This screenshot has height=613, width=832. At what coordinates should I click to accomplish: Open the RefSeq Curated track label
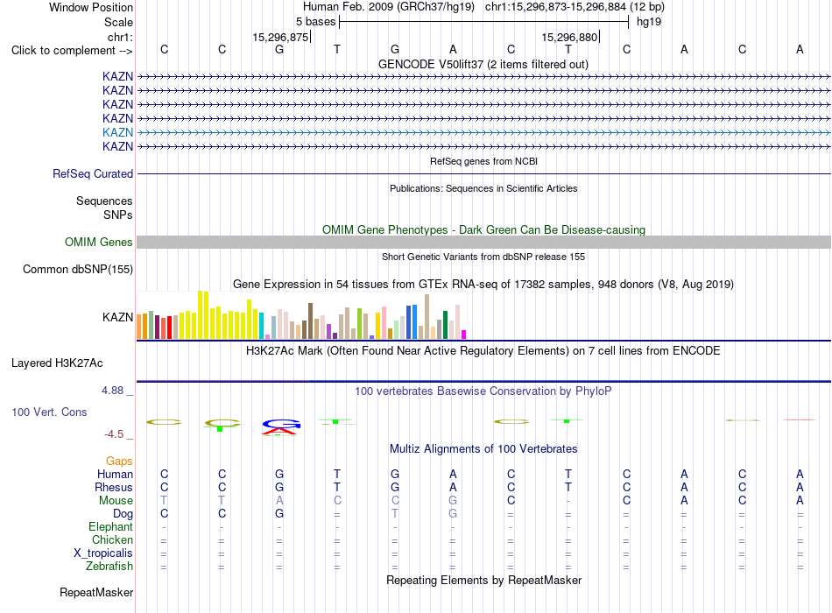point(93,173)
